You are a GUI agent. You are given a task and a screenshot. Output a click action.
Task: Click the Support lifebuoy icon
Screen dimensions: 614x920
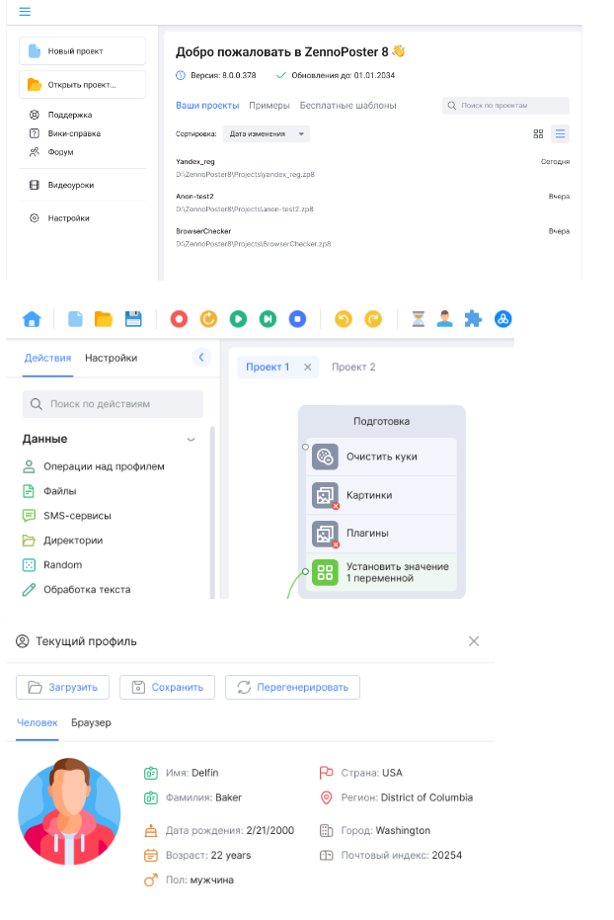point(35,115)
